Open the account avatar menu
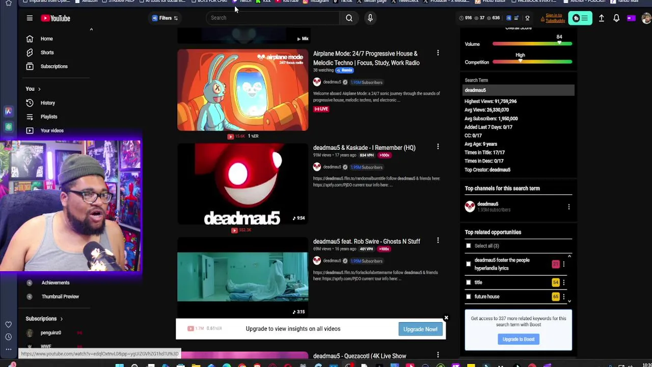Viewport: 652px width, 367px height. 646,18
